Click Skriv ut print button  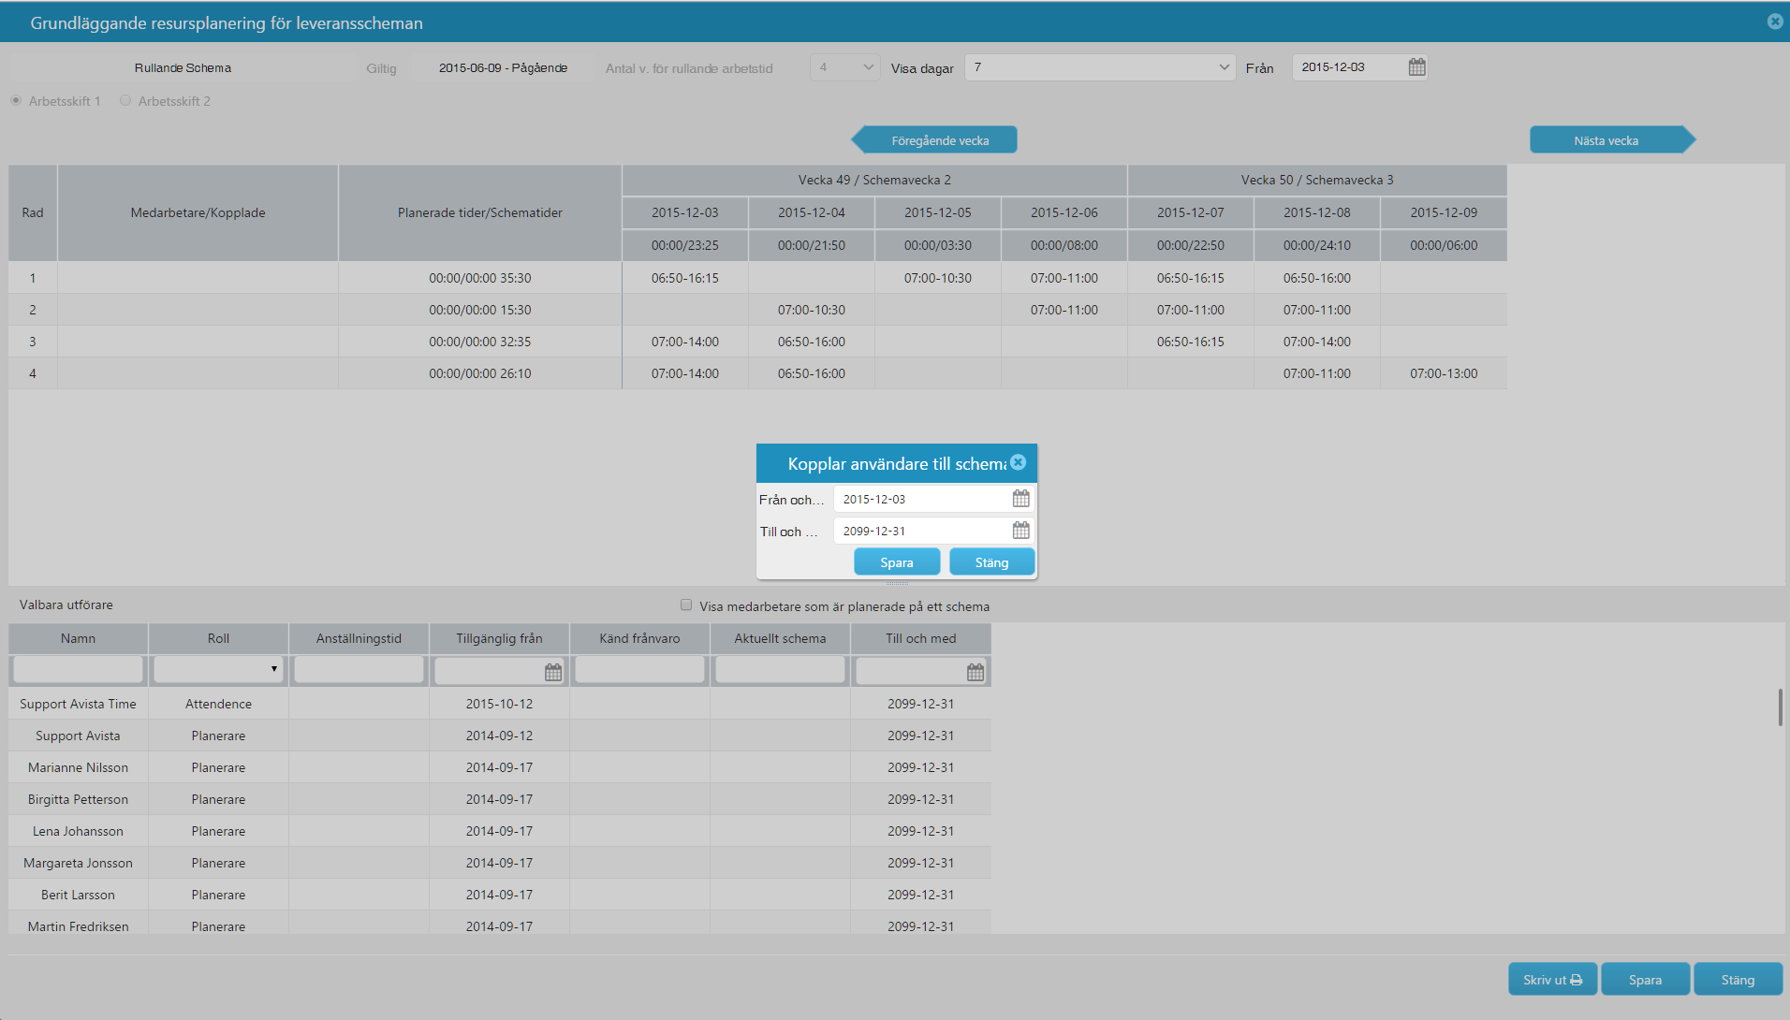click(x=1552, y=980)
